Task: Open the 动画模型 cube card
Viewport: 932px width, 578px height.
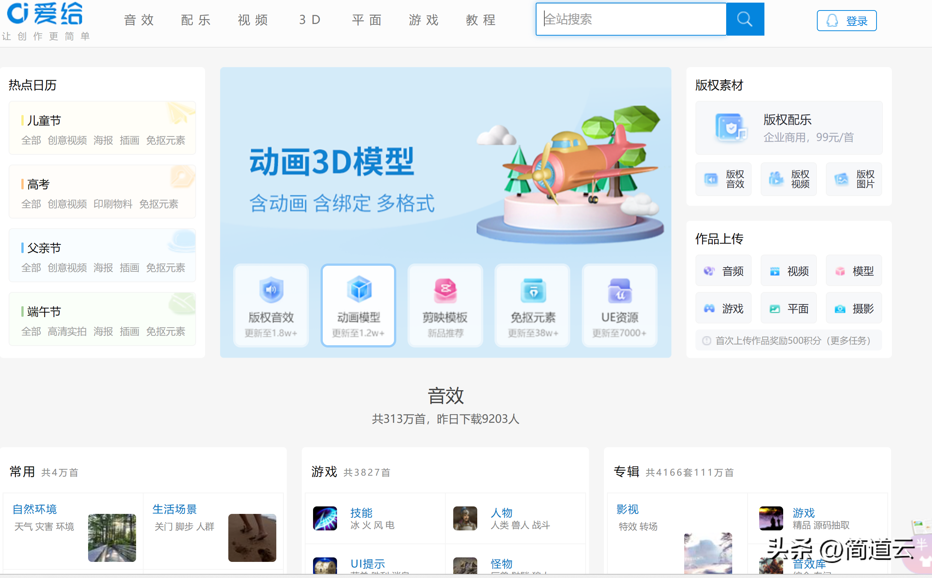Action: [x=358, y=306]
